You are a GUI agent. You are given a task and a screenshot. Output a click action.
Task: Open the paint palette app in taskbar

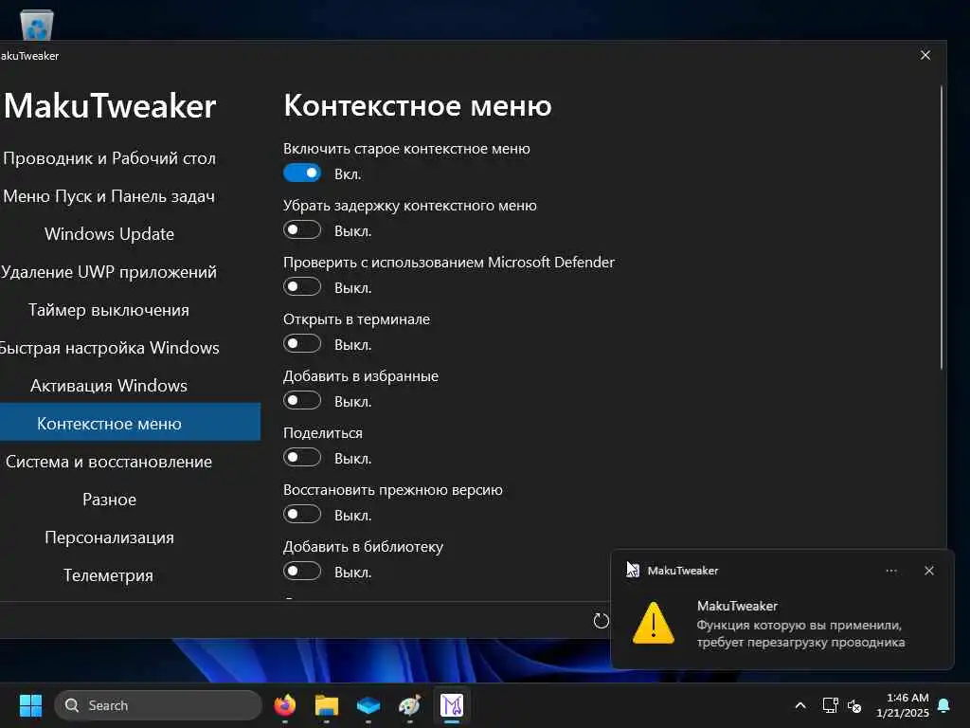click(x=409, y=705)
